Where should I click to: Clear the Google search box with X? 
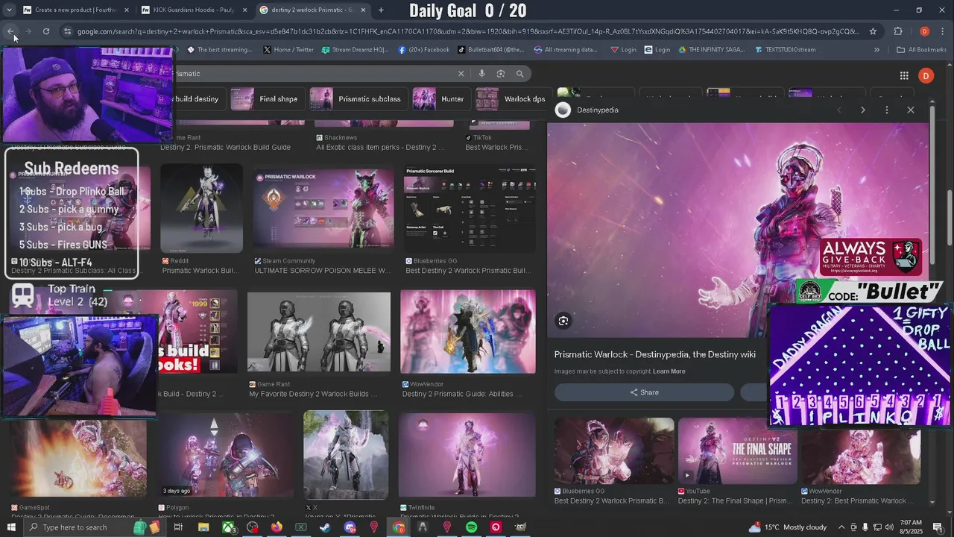click(461, 73)
